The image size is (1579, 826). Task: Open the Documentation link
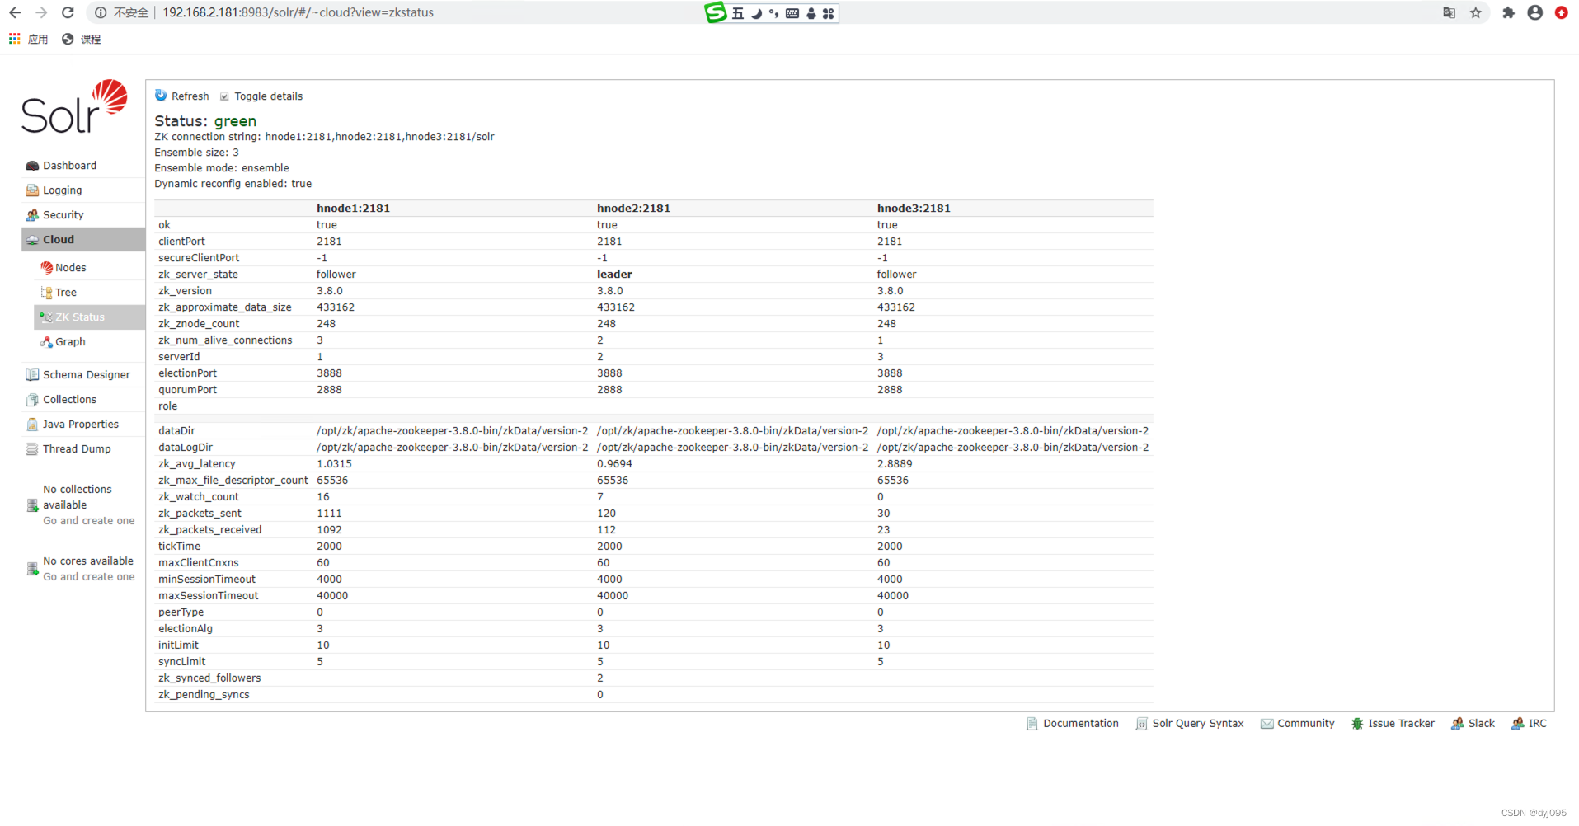[x=1081, y=724]
